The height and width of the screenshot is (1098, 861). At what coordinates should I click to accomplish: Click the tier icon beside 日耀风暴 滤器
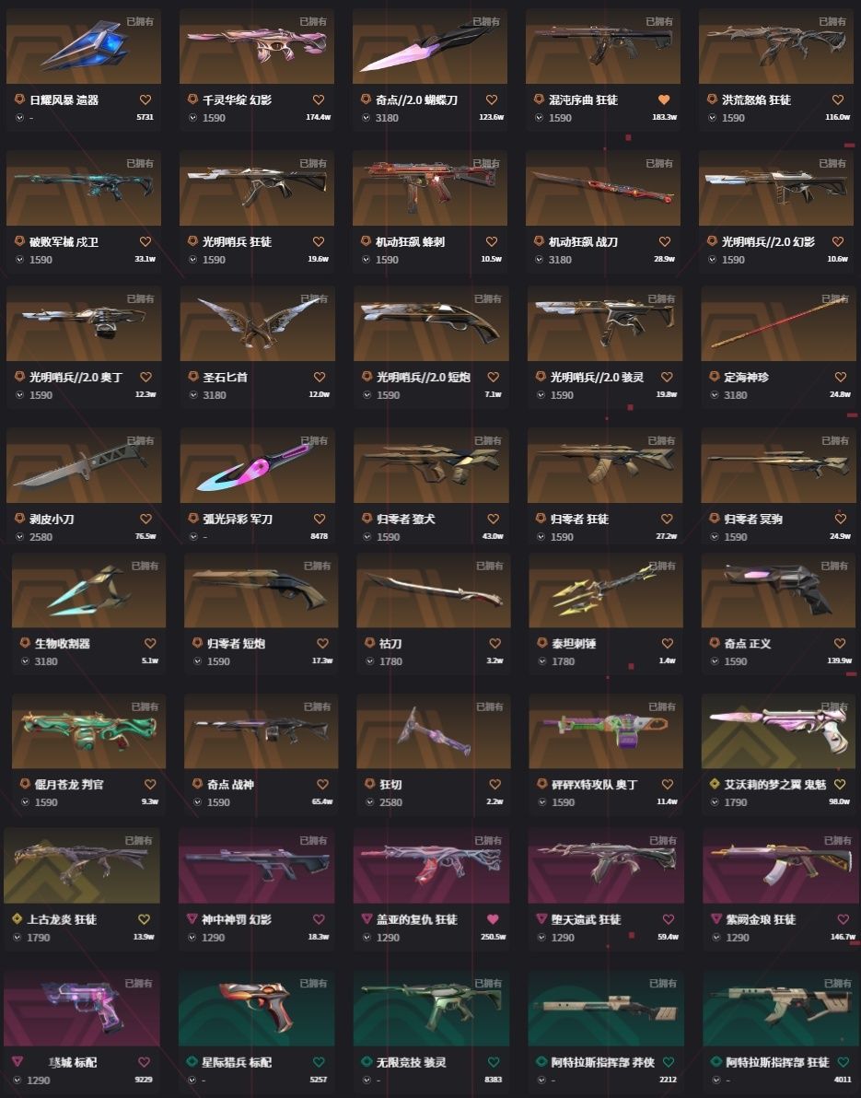[x=19, y=99]
